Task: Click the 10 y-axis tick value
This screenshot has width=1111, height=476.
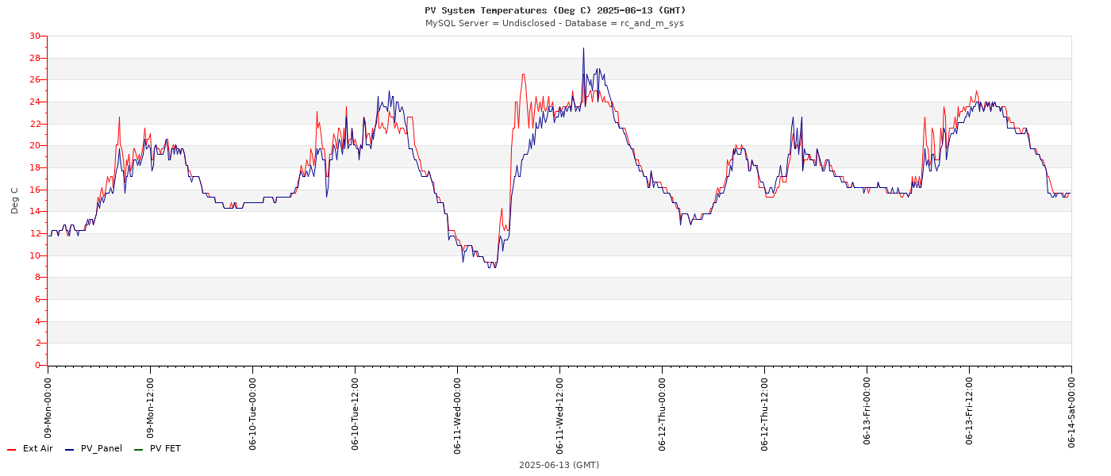Action: tap(34, 255)
